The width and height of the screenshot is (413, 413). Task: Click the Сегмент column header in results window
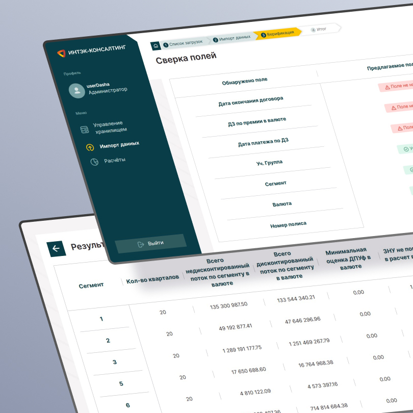(91, 286)
